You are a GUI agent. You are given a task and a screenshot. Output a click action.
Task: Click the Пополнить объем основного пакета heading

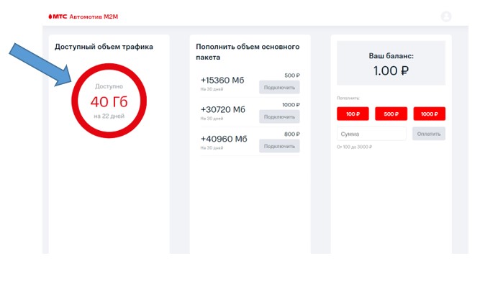coord(247,52)
